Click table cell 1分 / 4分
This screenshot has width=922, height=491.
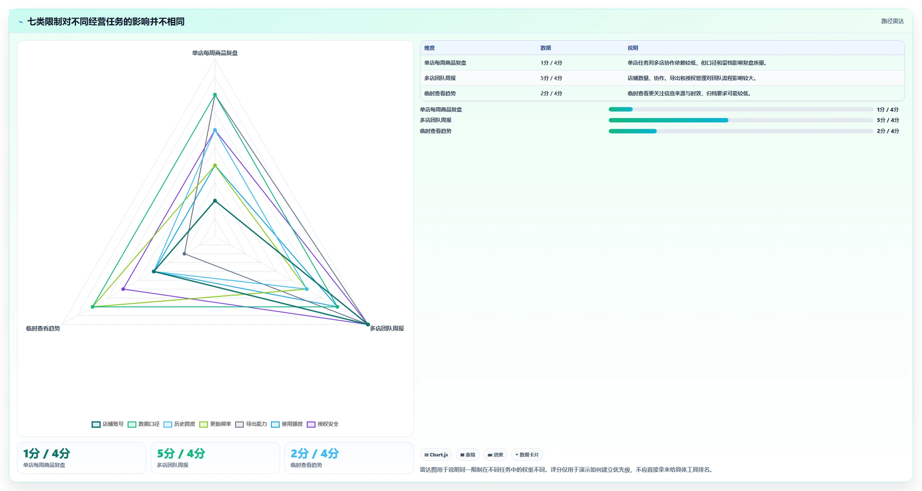coord(551,63)
